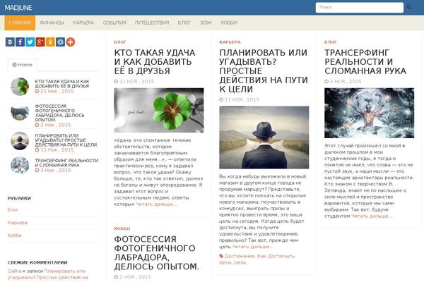Open sidebar link Планировать или угадывать

[x=66, y=140]
